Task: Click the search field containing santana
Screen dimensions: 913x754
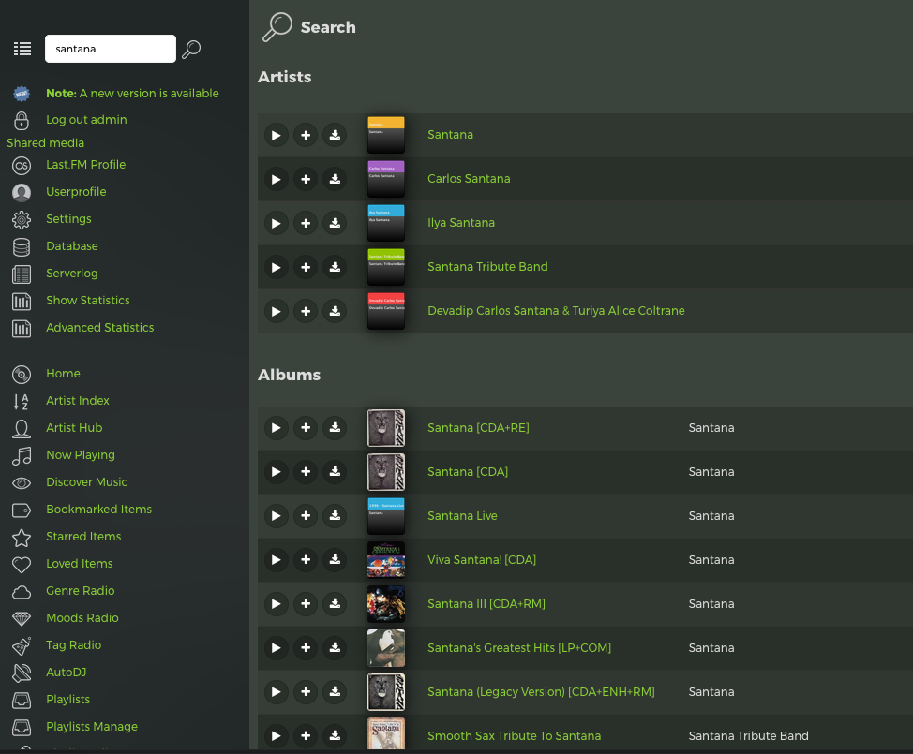Action: tap(110, 49)
